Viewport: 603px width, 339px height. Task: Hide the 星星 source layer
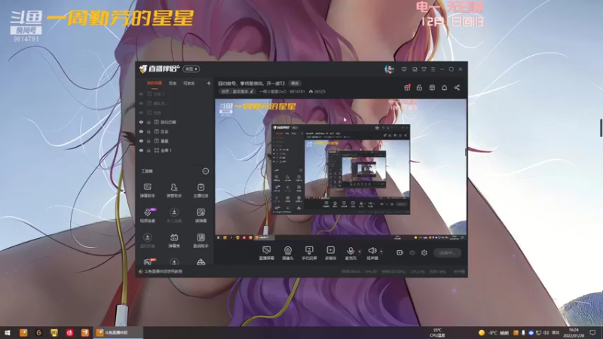tap(141, 141)
